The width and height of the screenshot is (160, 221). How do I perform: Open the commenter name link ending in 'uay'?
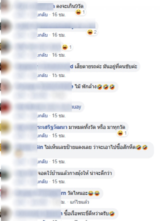click(x=76, y=107)
